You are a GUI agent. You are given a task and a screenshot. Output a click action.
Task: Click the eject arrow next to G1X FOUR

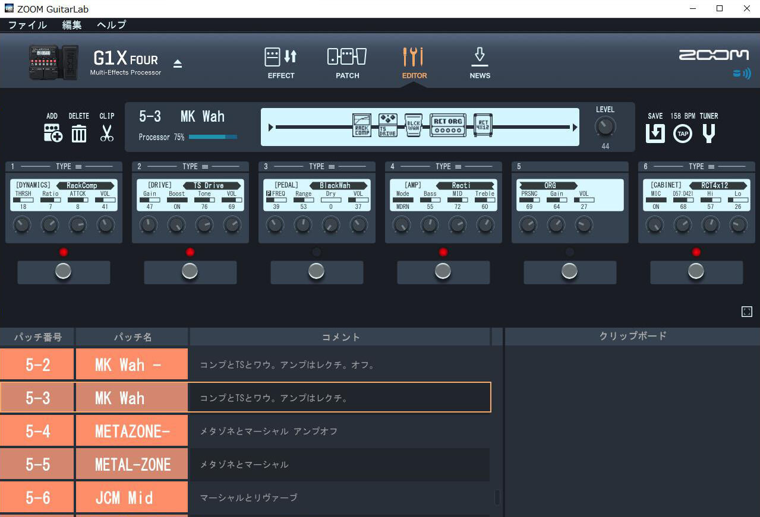[x=177, y=62]
